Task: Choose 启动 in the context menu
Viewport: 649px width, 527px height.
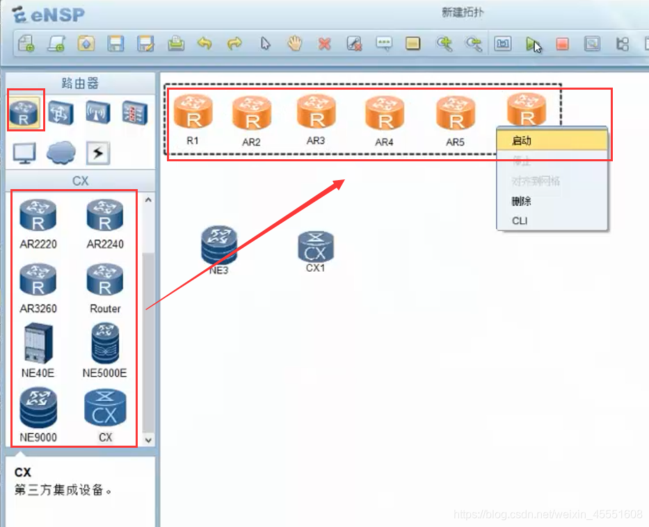Action: (x=552, y=141)
